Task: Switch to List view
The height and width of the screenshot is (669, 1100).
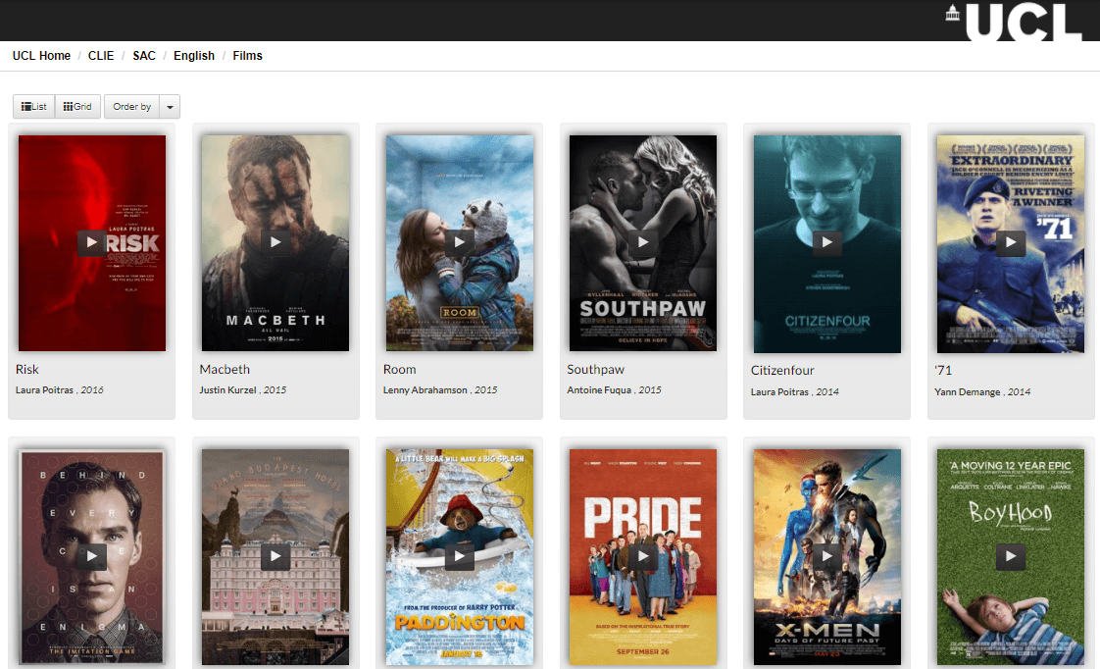Action: click(x=33, y=107)
